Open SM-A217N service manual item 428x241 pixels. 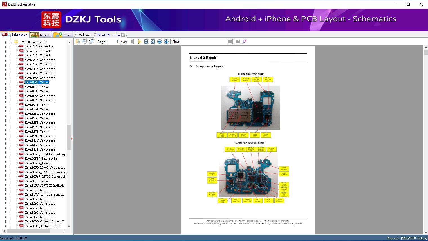[x=44, y=194]
